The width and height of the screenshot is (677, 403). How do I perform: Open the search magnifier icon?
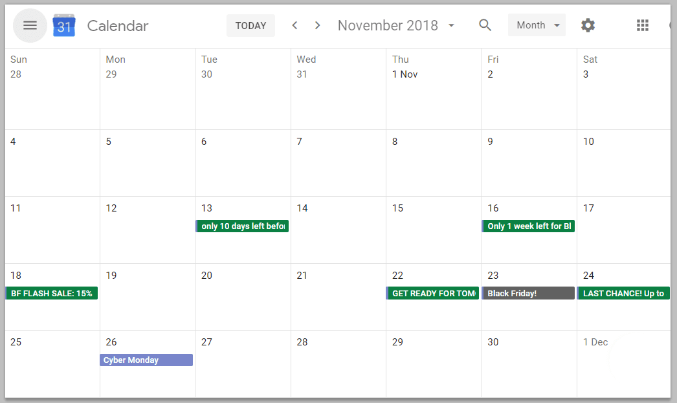tap(485, 25)
